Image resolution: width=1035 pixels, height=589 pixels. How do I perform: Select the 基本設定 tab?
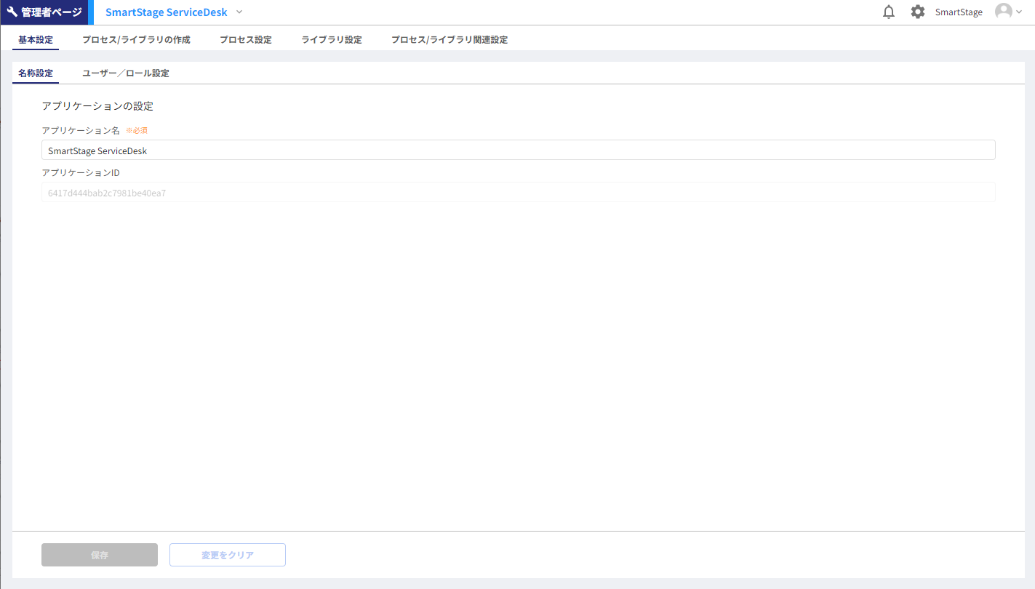(x=36, y=40)
